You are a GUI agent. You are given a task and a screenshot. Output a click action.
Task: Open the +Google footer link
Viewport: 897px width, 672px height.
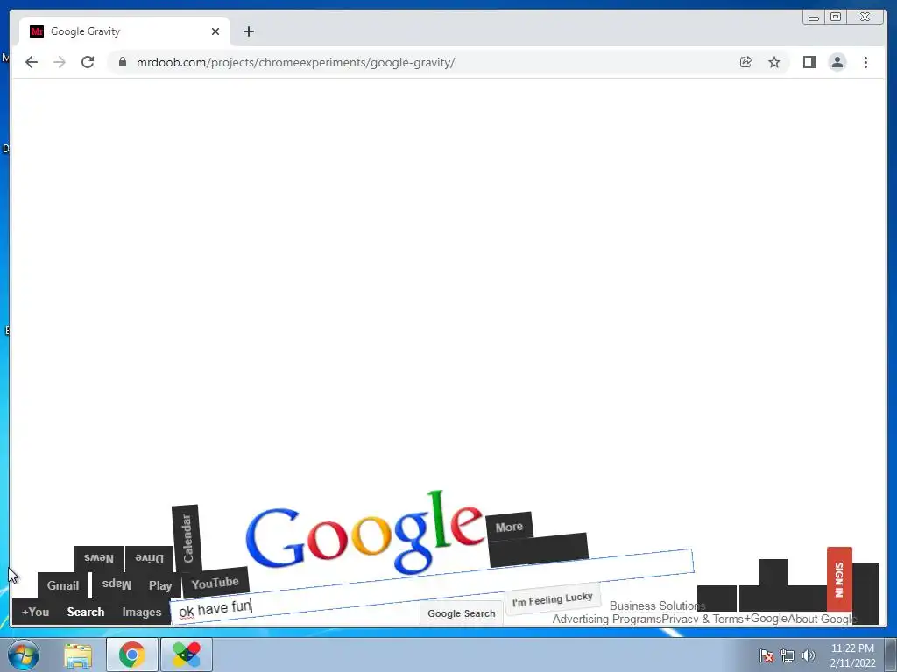tap(766, 619)
